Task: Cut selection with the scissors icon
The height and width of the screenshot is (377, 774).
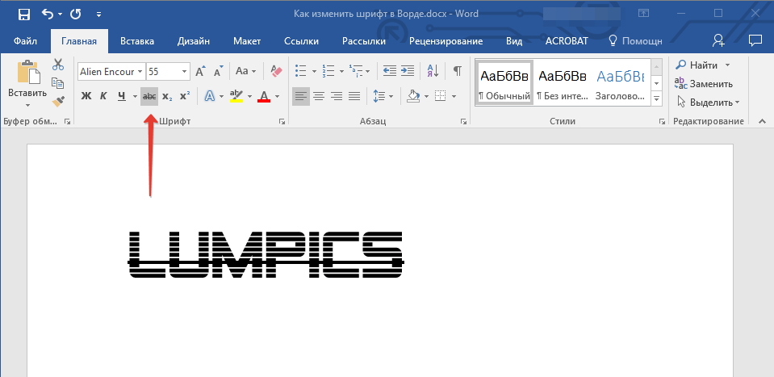Action: [x=58, y=65]
